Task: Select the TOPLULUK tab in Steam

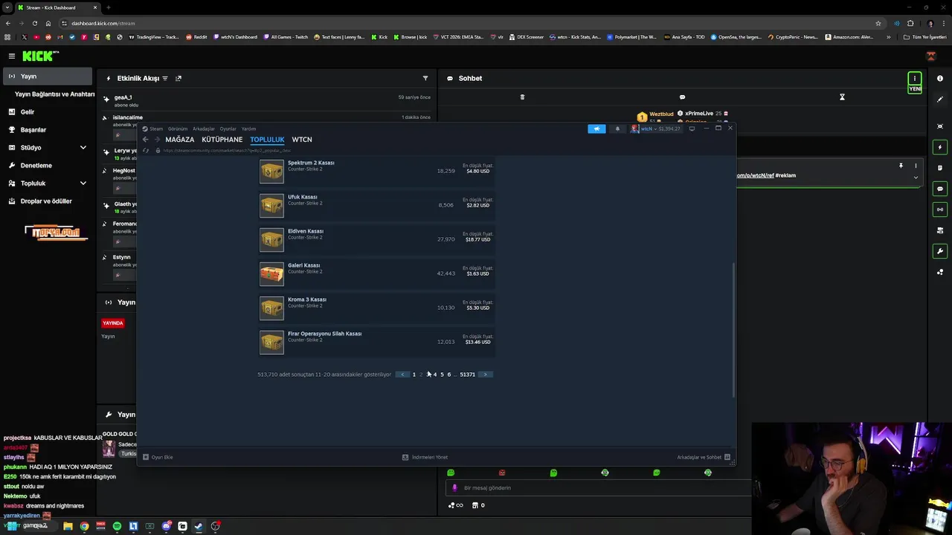Action: pyautogui.click(x=267, y=140)
